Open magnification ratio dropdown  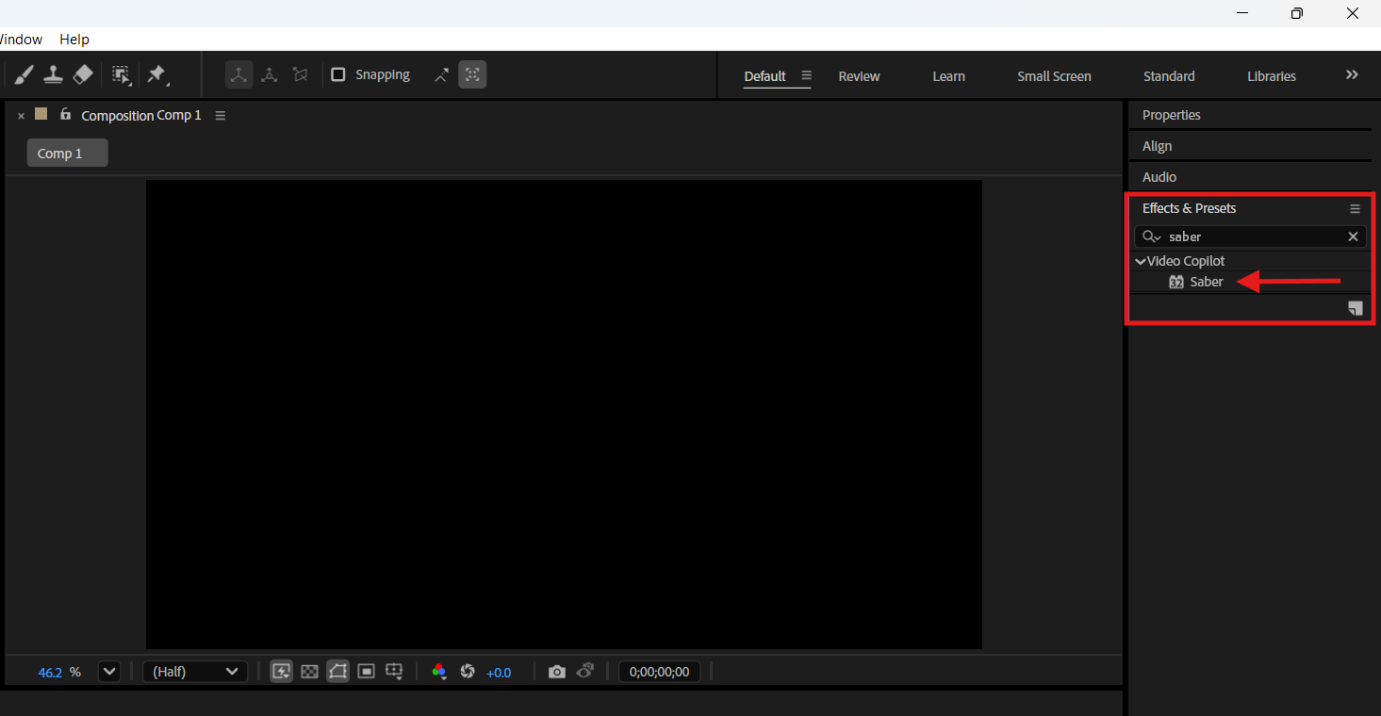(x=109, y=672)
